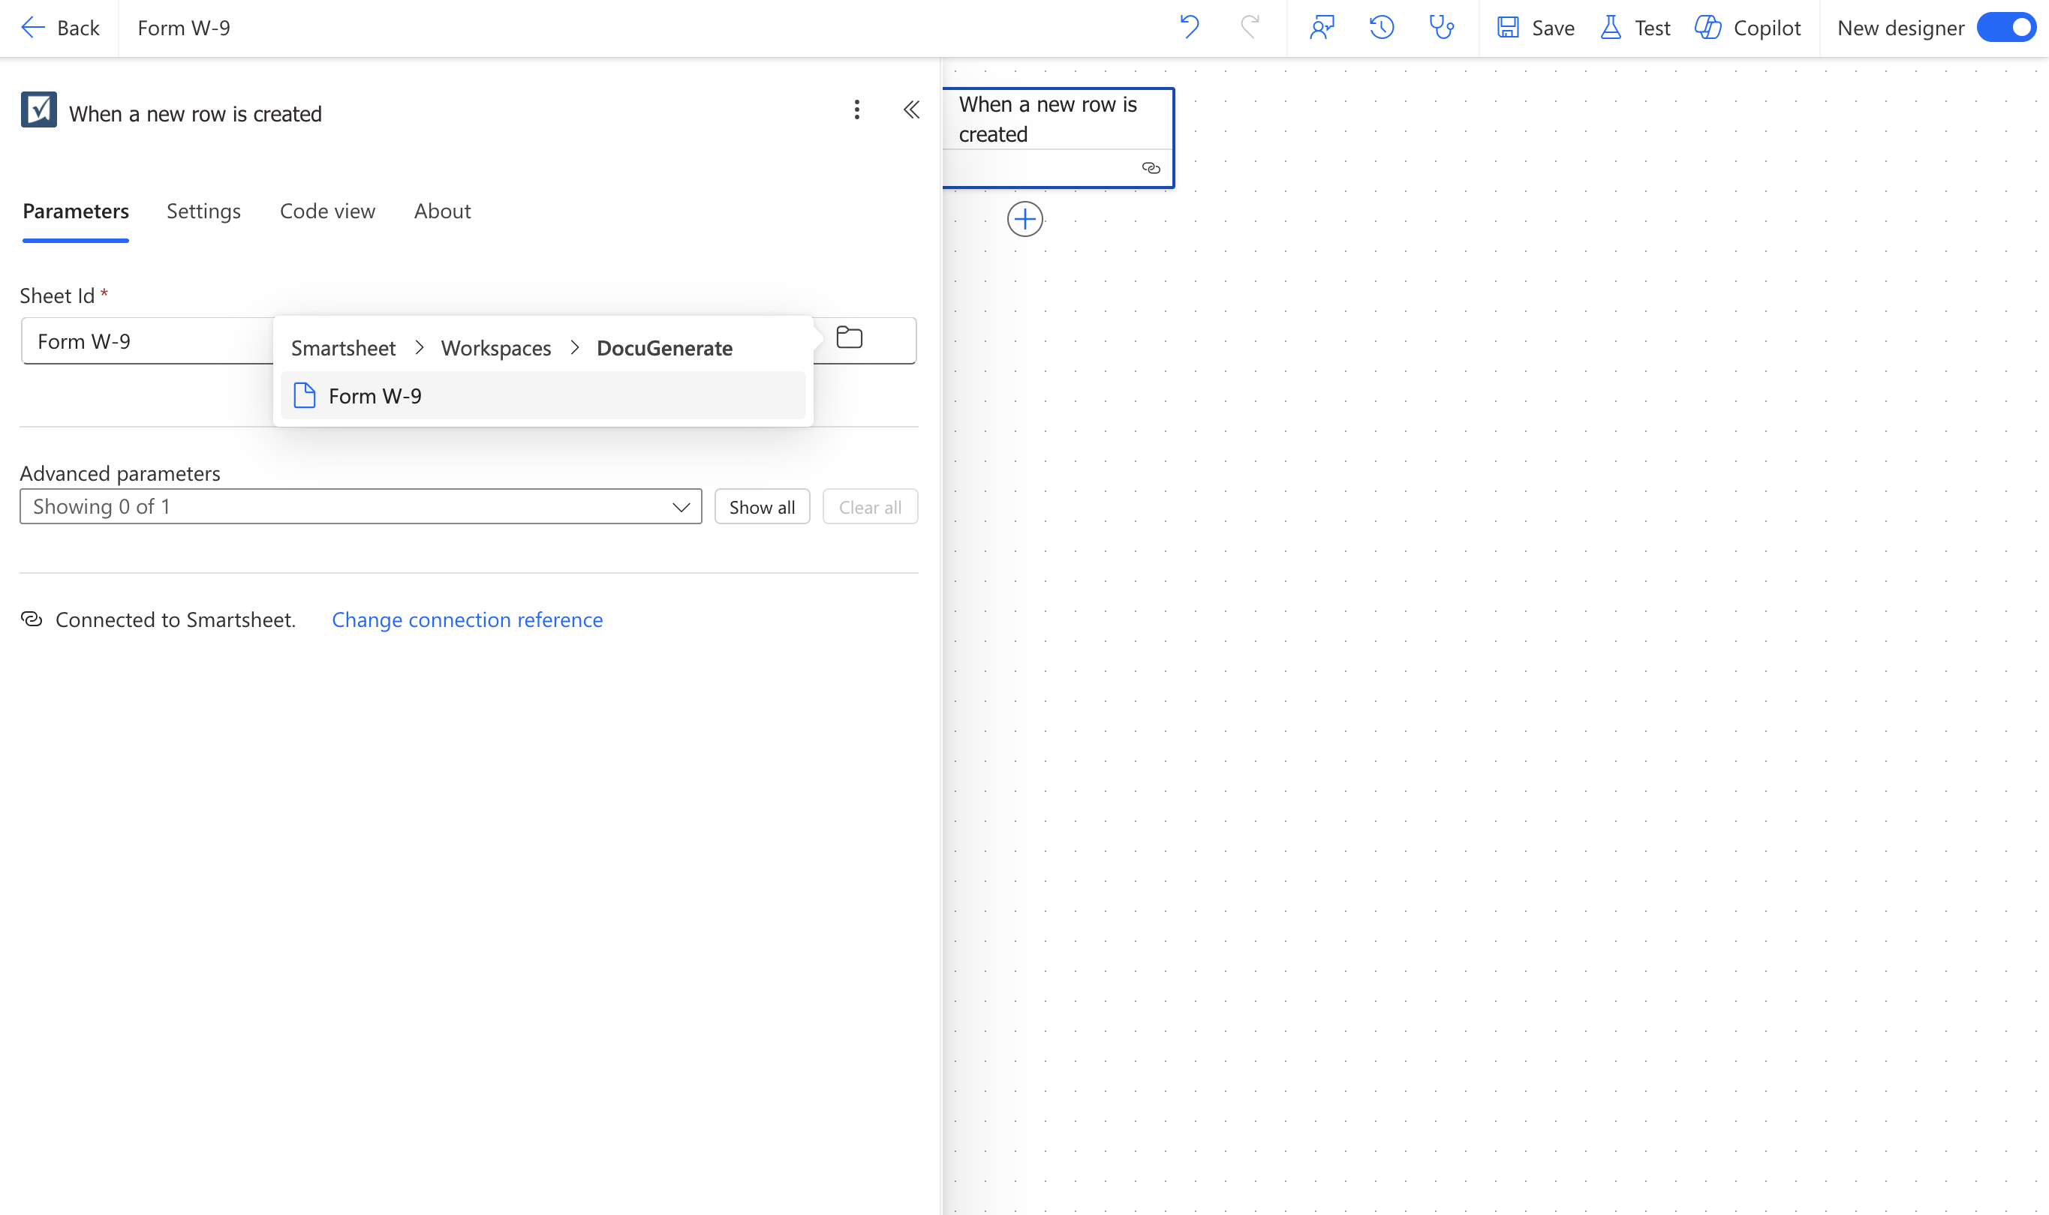Click the connection link icon on trigger card
The height and width of the screenshot is (1215, 2049).
pyautogui.click(x=1151, y=168)
